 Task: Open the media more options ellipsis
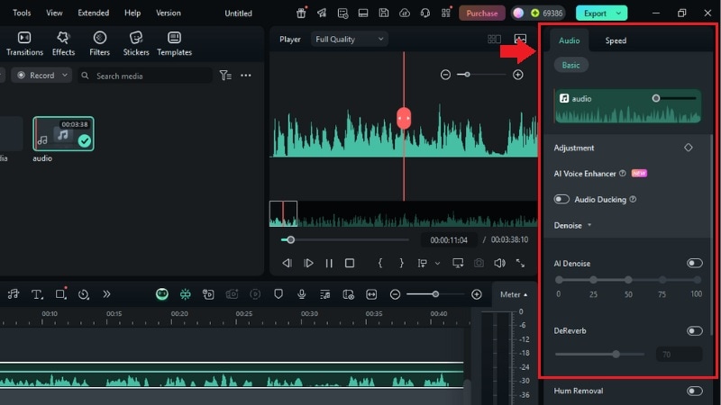click(x=246, y=76)
